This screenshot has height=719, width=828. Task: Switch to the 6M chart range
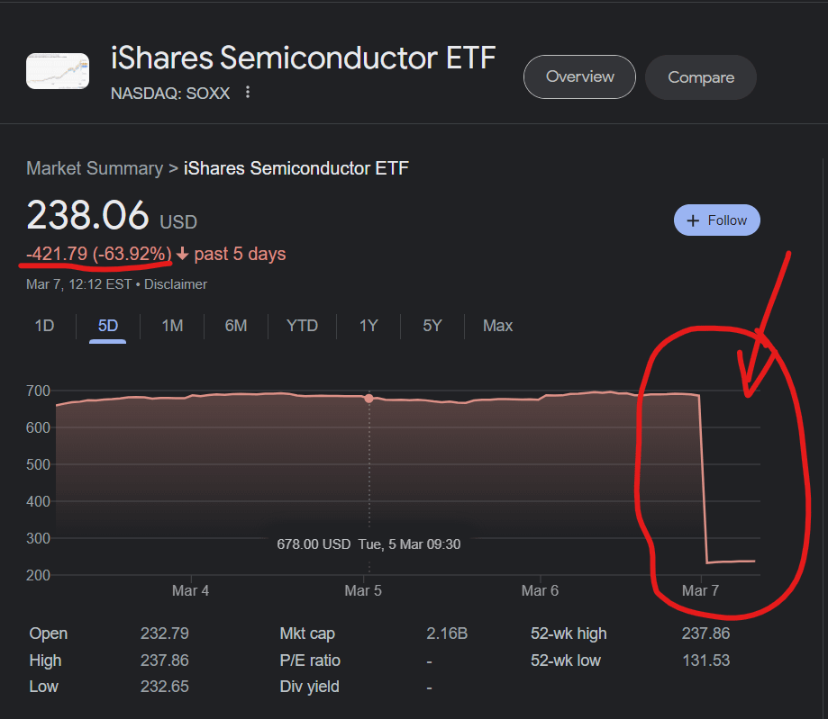click(x=236, y=326)
